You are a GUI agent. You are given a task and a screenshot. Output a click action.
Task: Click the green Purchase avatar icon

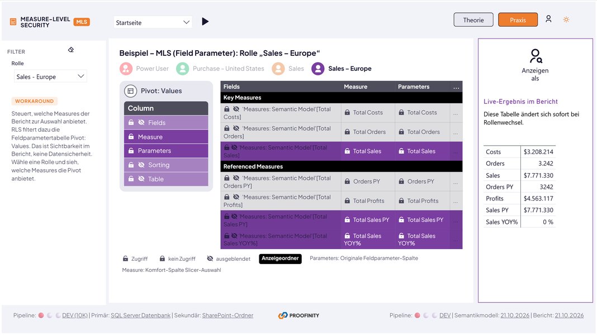point(182,69)
